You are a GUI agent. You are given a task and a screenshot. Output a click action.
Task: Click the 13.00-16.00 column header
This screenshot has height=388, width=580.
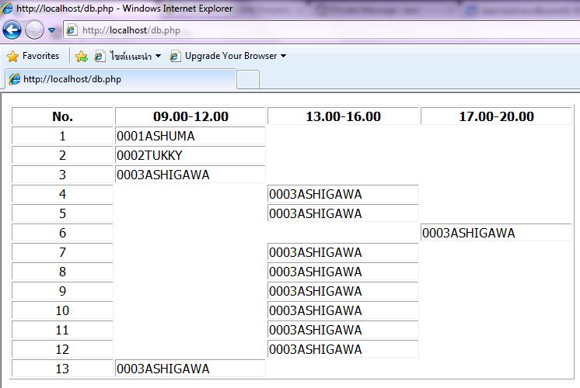pyautogui.click(x=343, y=116)
